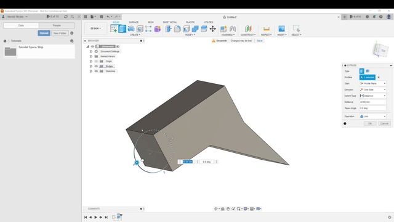The image size is (394, 222).
Task: Expand the Document Settings tree node
Action: 91,51
